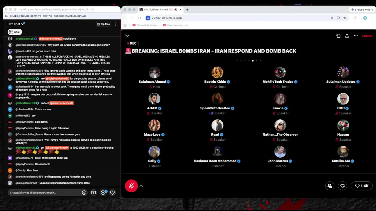This screenshot has height=211, width=376.
Task: Unmute the red microphone button in the Space
Action: (x=131, y=186)
